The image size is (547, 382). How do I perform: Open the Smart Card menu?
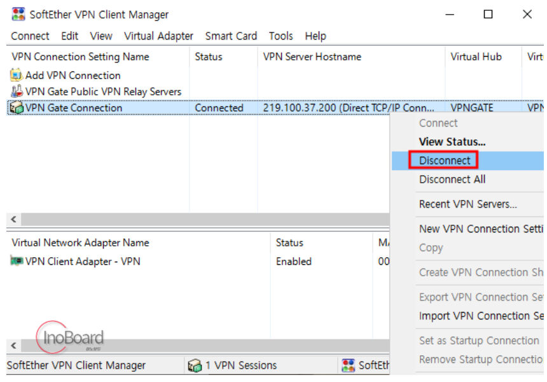(231, 36)
